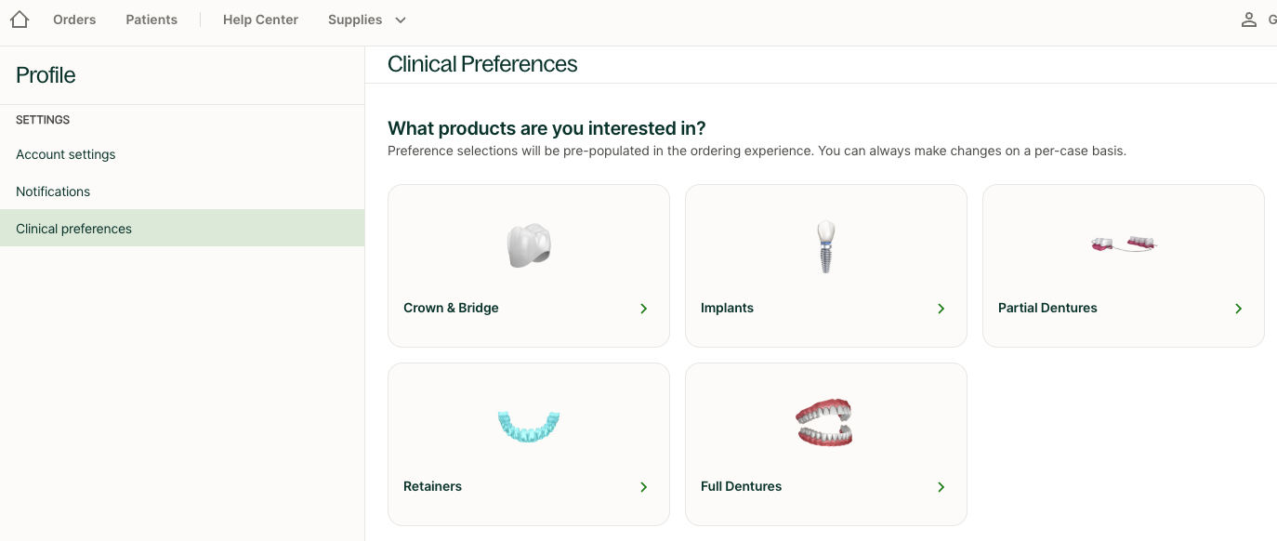Click the full dentures product image

click(x=824, y=424)
